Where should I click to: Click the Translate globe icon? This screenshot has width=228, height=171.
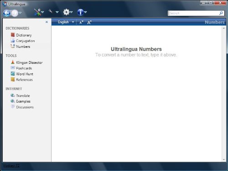13,95
